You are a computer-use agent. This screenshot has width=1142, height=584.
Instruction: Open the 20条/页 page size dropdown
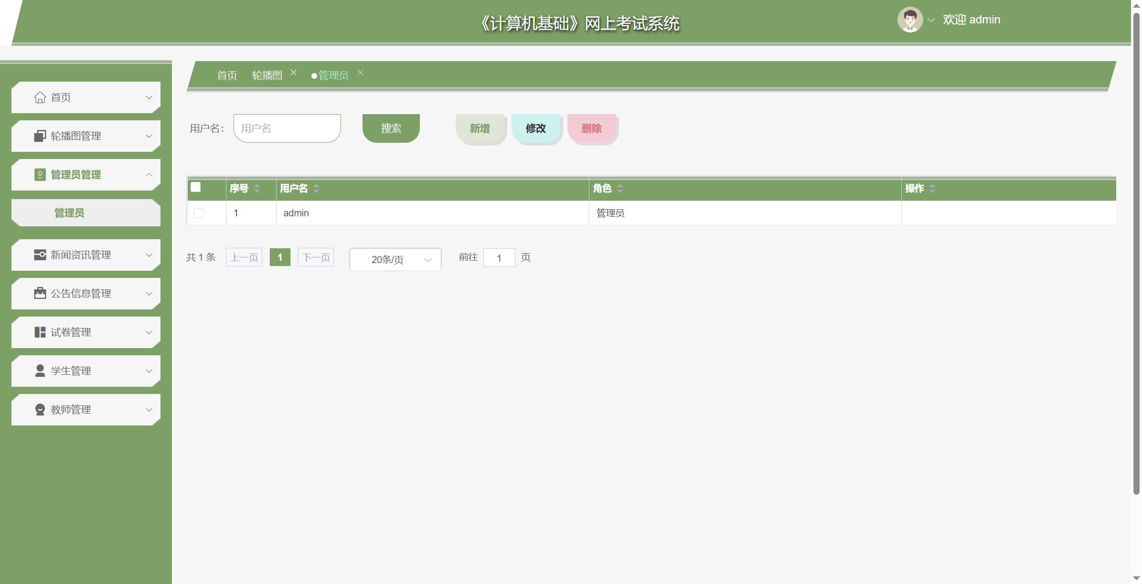point(395,260)
